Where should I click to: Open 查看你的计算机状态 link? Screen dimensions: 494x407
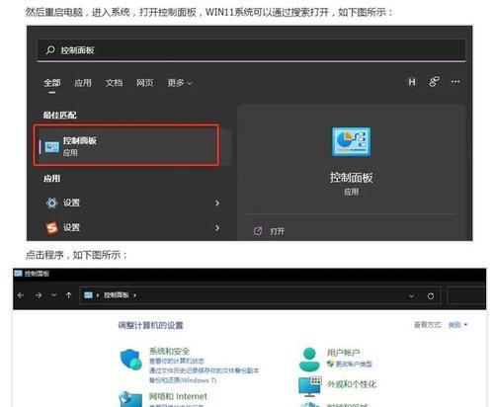coord(177,362)
